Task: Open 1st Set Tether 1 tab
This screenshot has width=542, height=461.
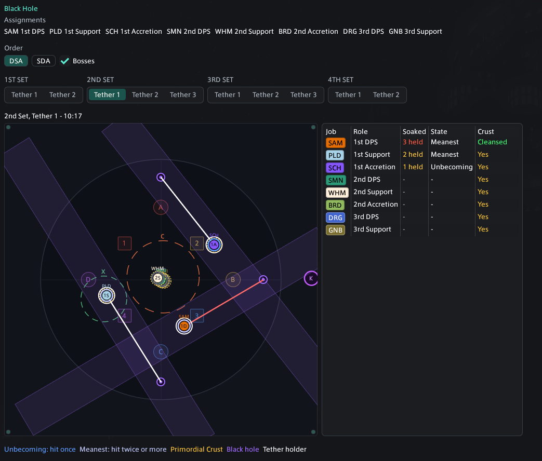Action: (x=24, y=94)
